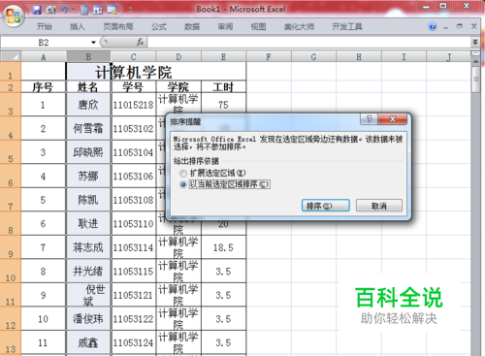Click the Undo arrow icon
This screenshot has width=485, height=356.
(x=64, y=10)
